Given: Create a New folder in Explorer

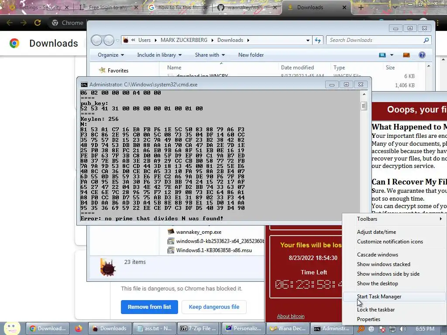Looking at the screenshot, I should tap(251, 55).
